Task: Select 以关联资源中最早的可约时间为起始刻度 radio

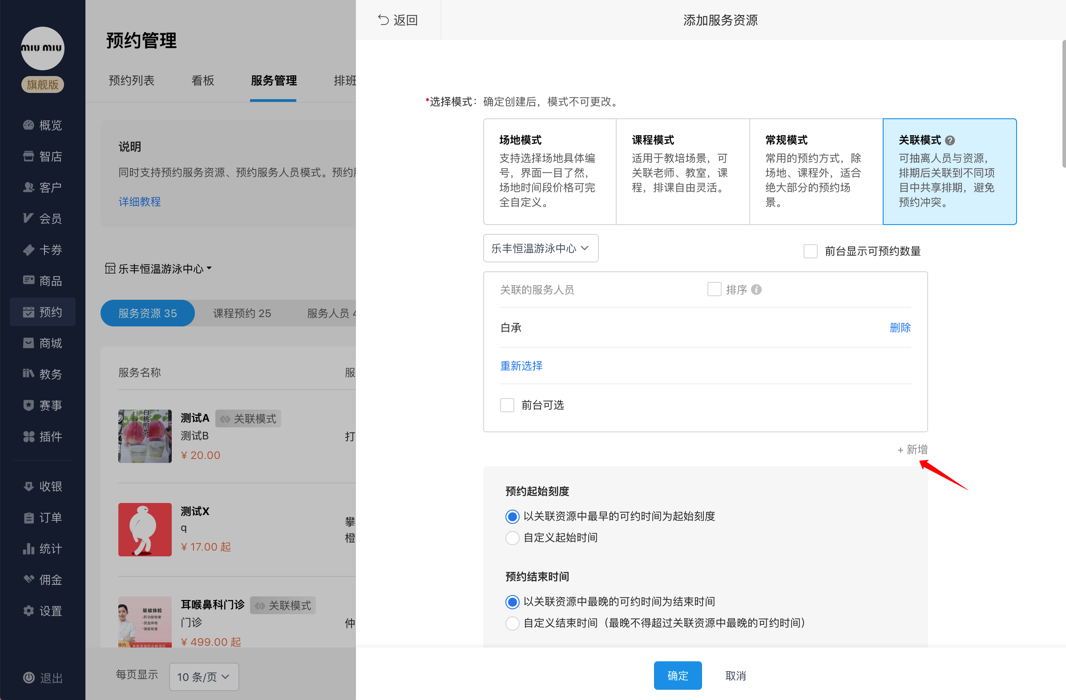Action: [512, 516]
